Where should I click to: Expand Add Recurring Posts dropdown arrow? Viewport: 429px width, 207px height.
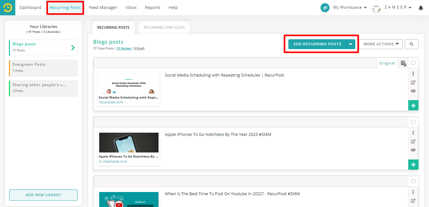coord(351,44)
